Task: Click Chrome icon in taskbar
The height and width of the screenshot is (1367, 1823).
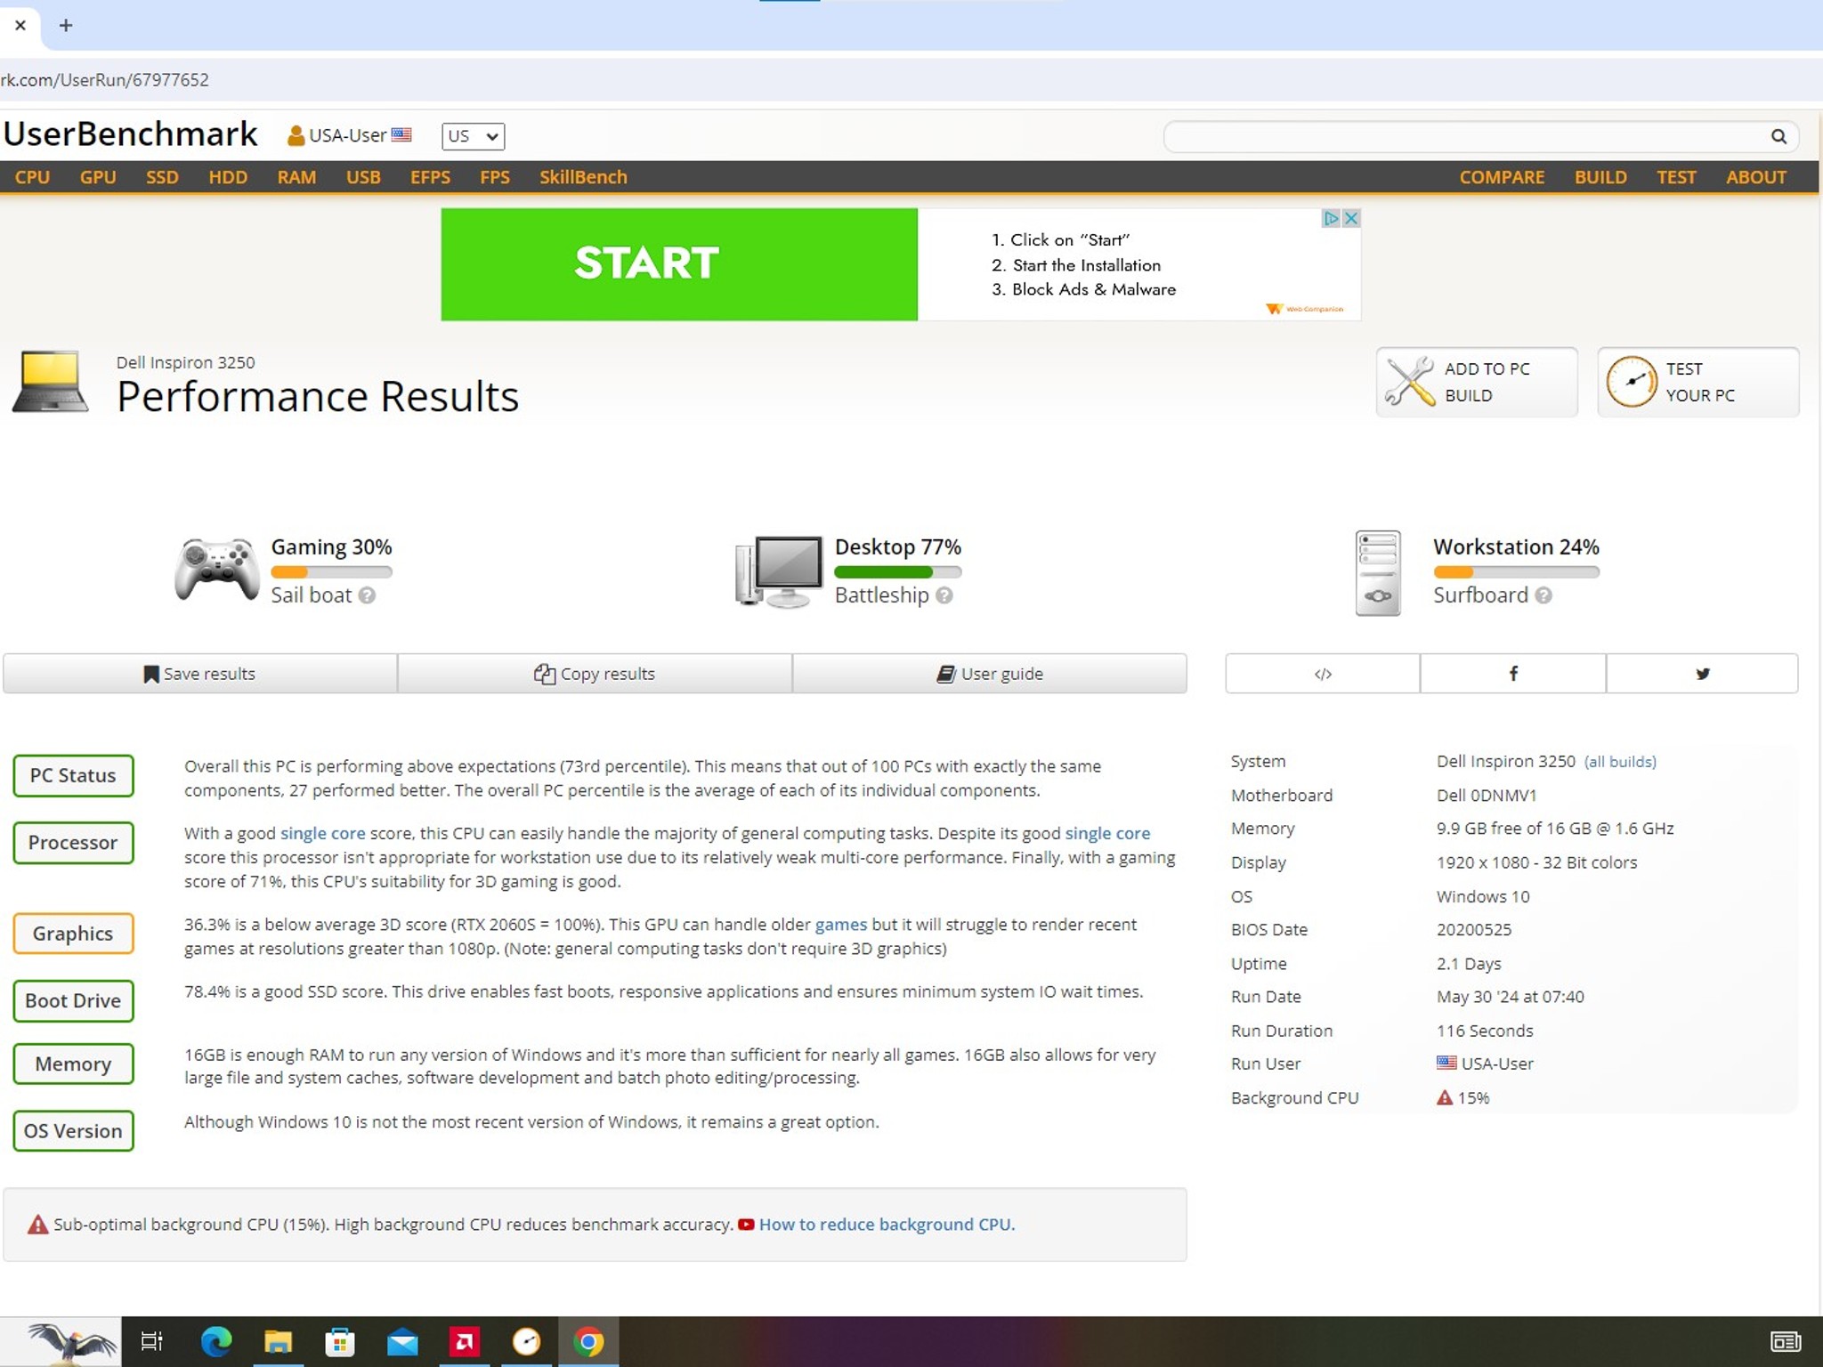Action: (x=587, y=1341)
